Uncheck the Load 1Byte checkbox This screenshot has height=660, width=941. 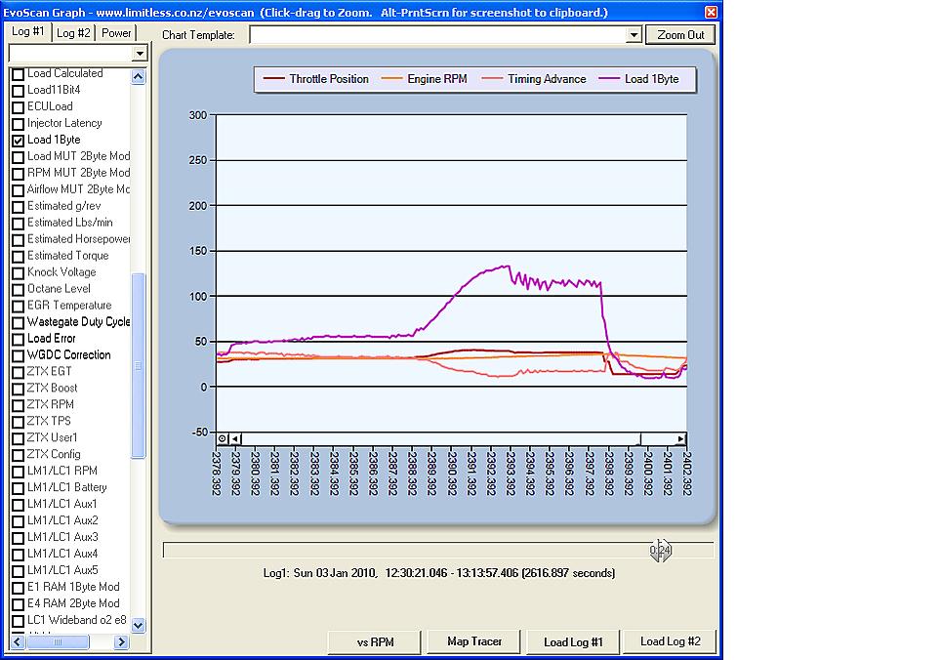coord(18,141)
